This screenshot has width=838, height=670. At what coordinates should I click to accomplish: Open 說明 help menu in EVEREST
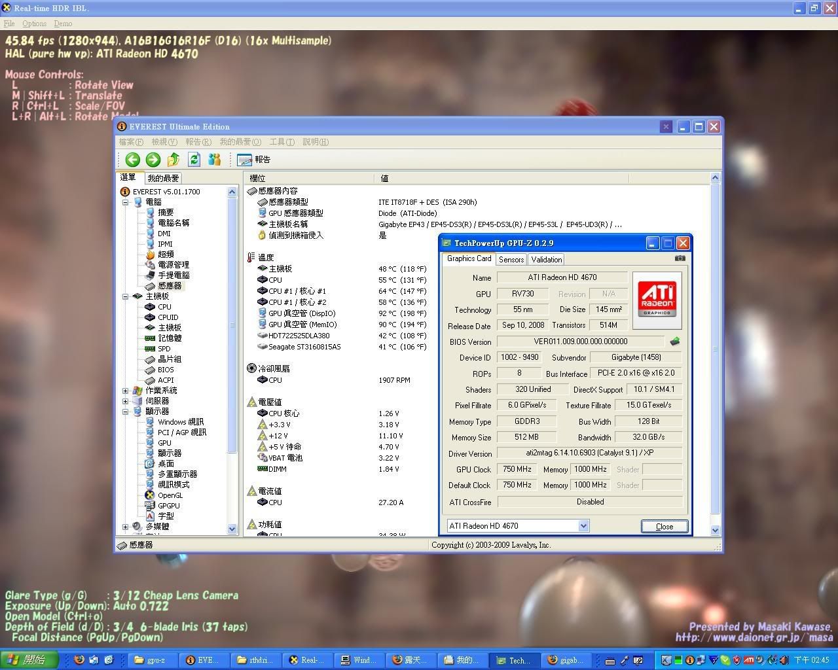pos(316,142)
